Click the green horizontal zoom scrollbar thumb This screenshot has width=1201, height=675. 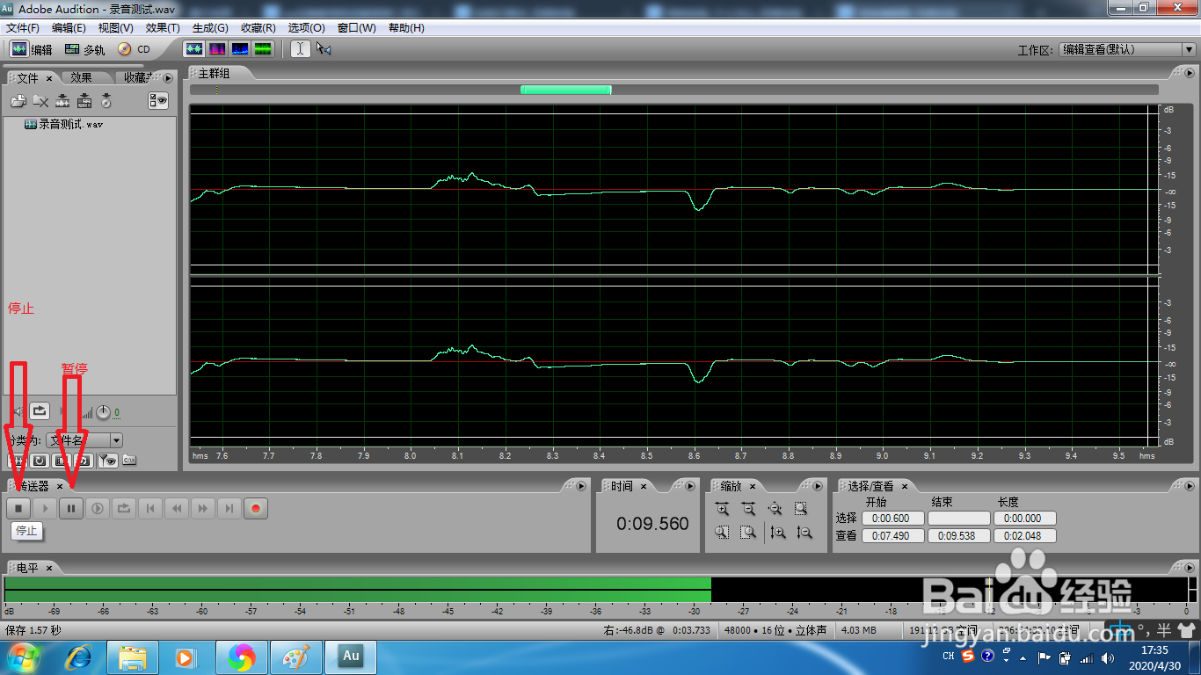coord(565,90)
